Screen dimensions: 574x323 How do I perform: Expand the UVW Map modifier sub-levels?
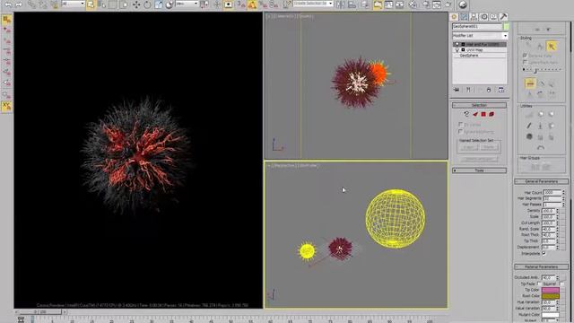click(463, 50)
